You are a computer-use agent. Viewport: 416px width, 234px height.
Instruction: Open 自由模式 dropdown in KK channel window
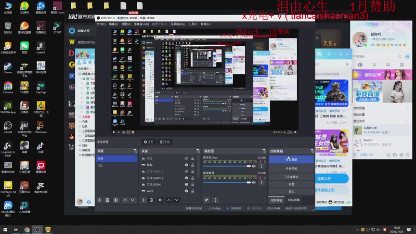(x=85, y=69)
